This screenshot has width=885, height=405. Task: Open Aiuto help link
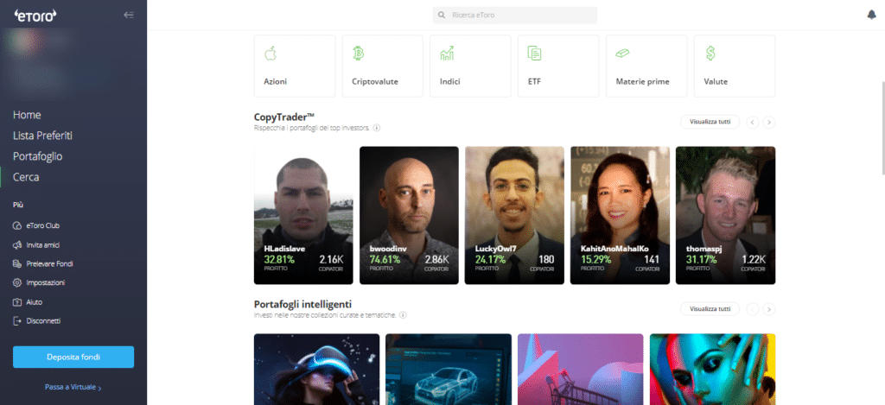35,302
